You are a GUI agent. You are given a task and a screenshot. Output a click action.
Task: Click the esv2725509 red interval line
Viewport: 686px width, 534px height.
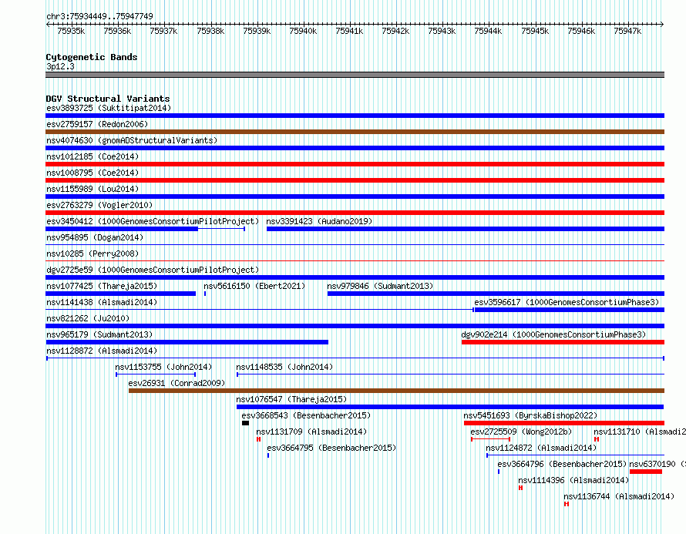[x=490, y=439]
